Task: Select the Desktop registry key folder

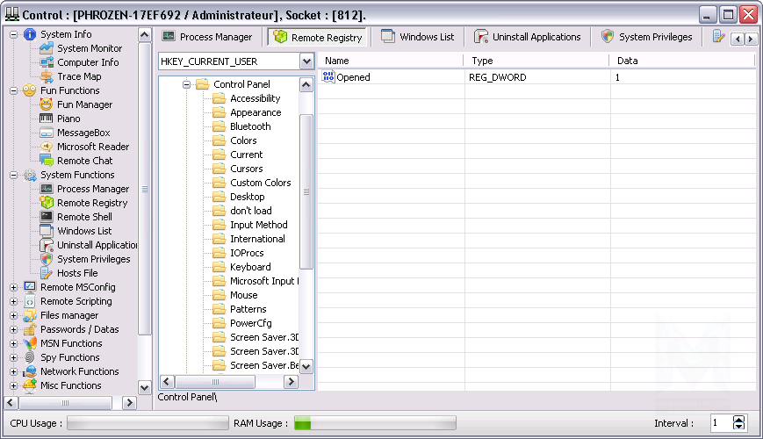Action: pos(247,197)
